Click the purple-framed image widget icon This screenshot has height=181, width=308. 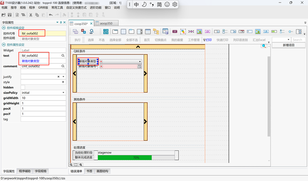(x=199, y=31)
